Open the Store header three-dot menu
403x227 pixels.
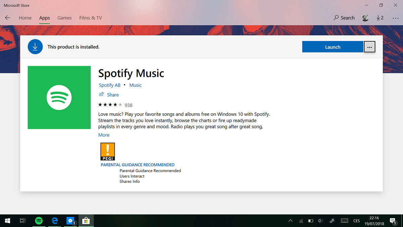click(395, 18)
